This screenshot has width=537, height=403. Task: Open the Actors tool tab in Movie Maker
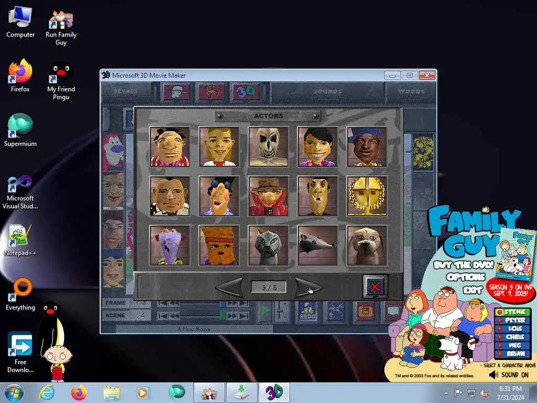click(x=177, y=92)
